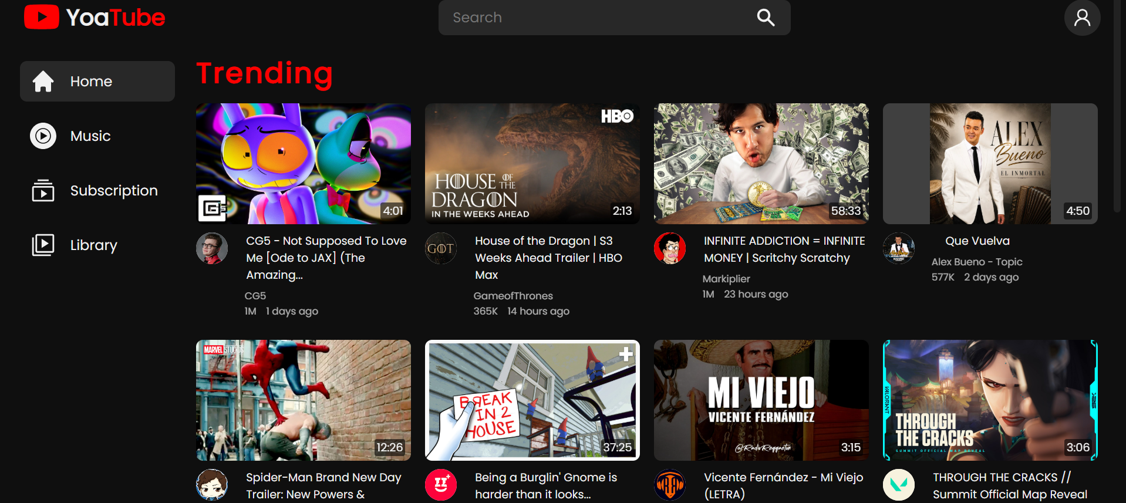The width and height of the screenshot is (1126, 503).
Task: Click the Subscription sidebar icon
Action: [43, 191]
